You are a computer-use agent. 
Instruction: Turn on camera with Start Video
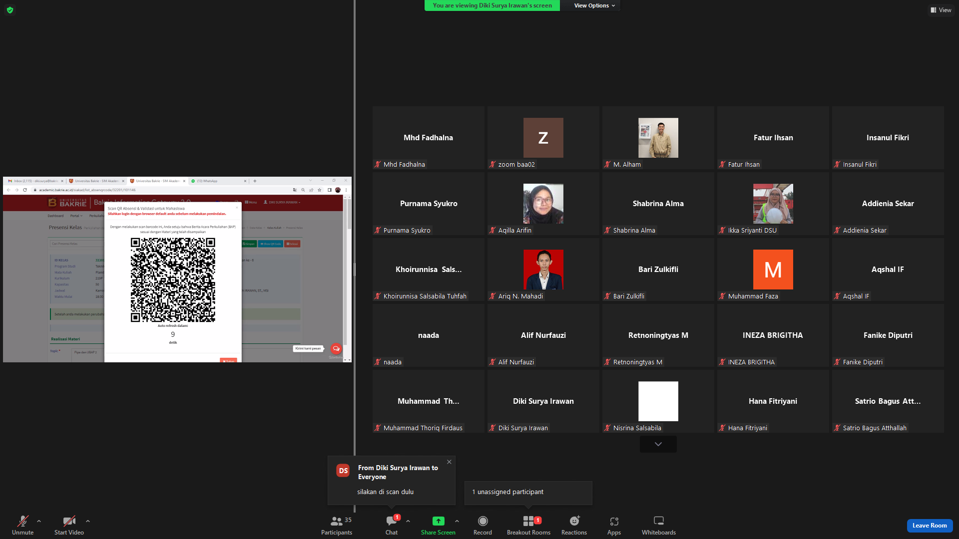tap(69, 525)
